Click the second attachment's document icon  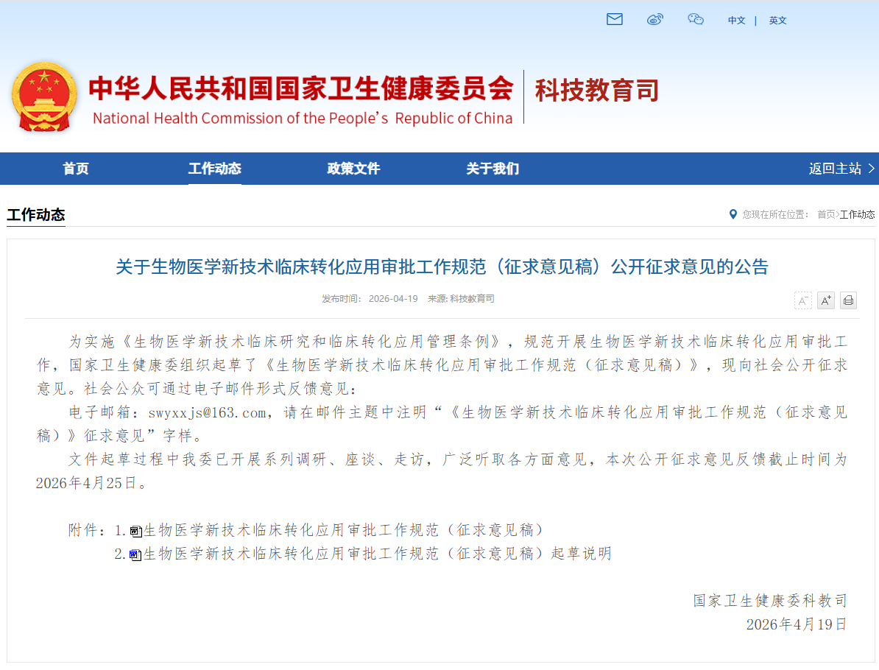point(135,554)
